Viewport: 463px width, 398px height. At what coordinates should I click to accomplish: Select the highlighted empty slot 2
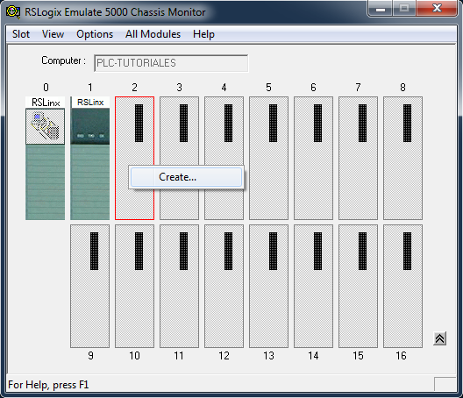click(135, 158)
